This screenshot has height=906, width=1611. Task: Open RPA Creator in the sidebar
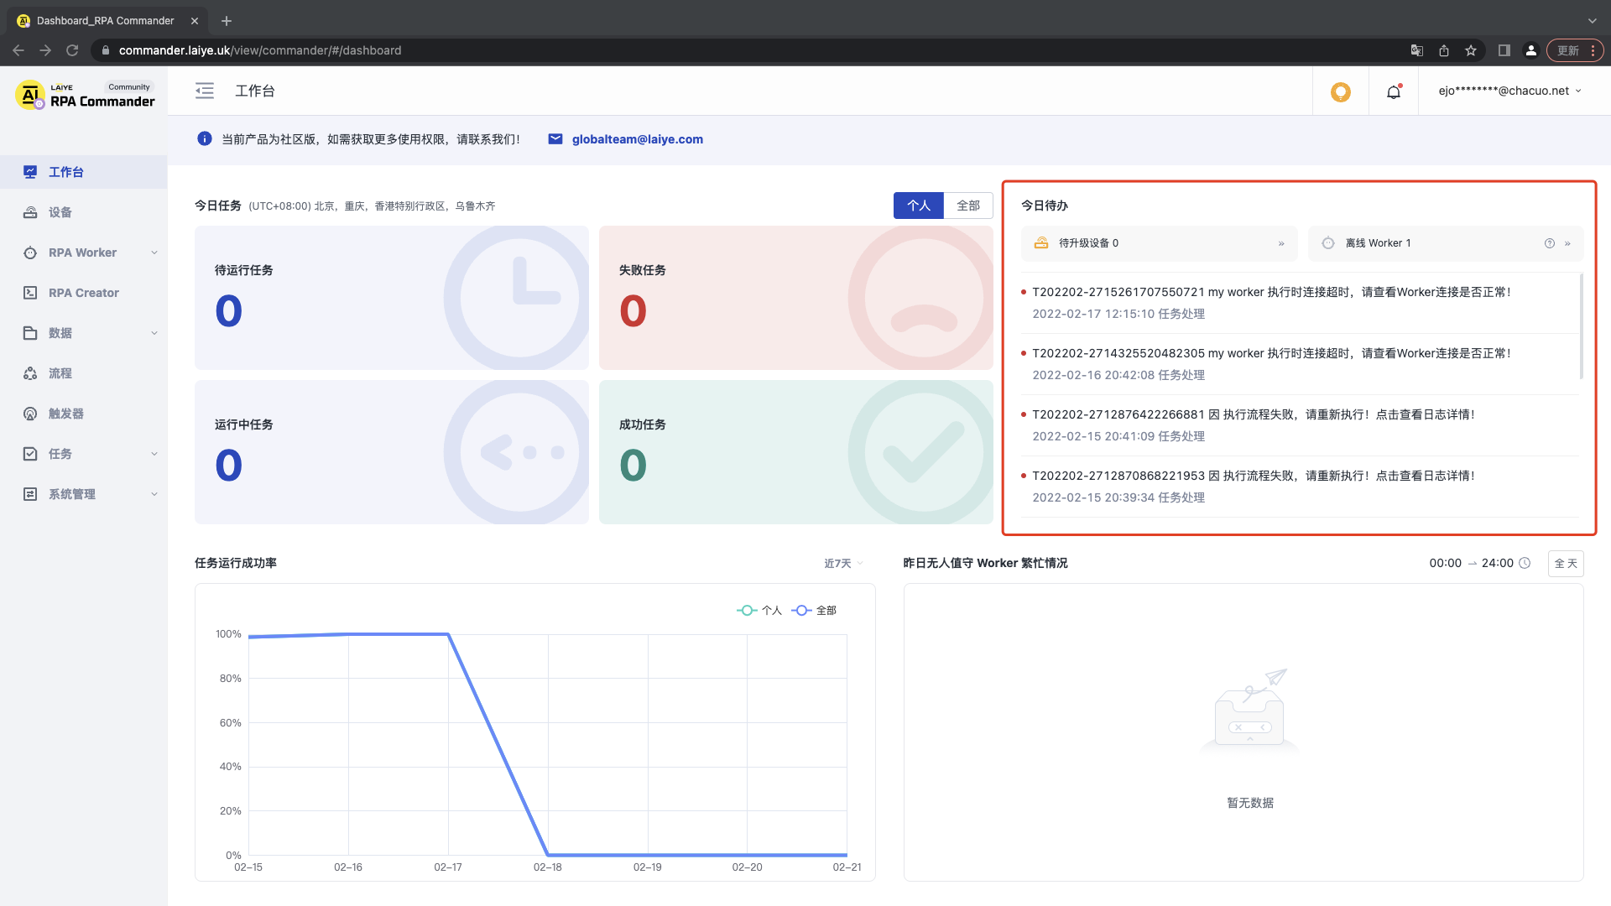pyautogui.click(x=84, y=293)
